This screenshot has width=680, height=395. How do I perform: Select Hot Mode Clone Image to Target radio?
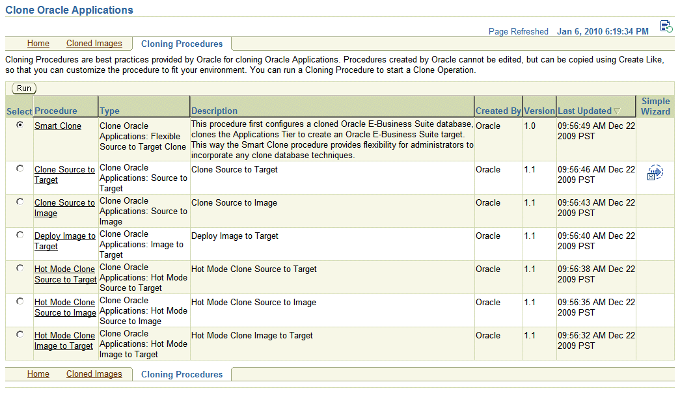[20, 334]
